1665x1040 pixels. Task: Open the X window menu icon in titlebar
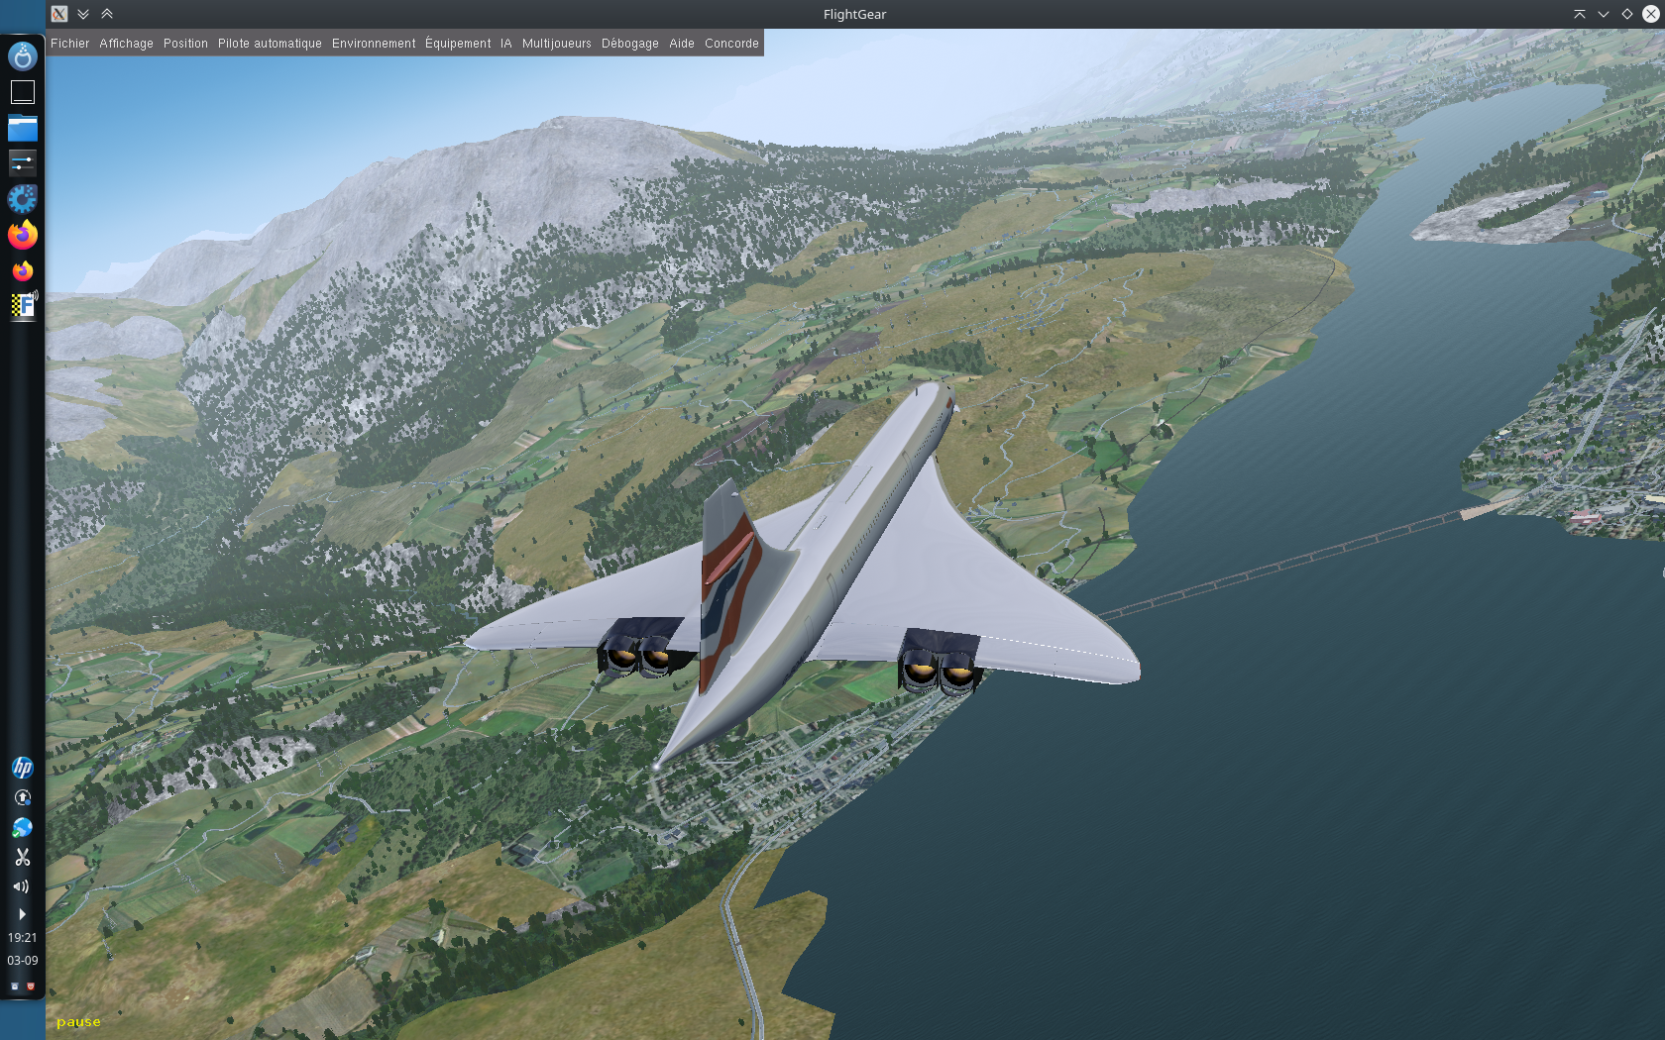(x=59, y=14)
